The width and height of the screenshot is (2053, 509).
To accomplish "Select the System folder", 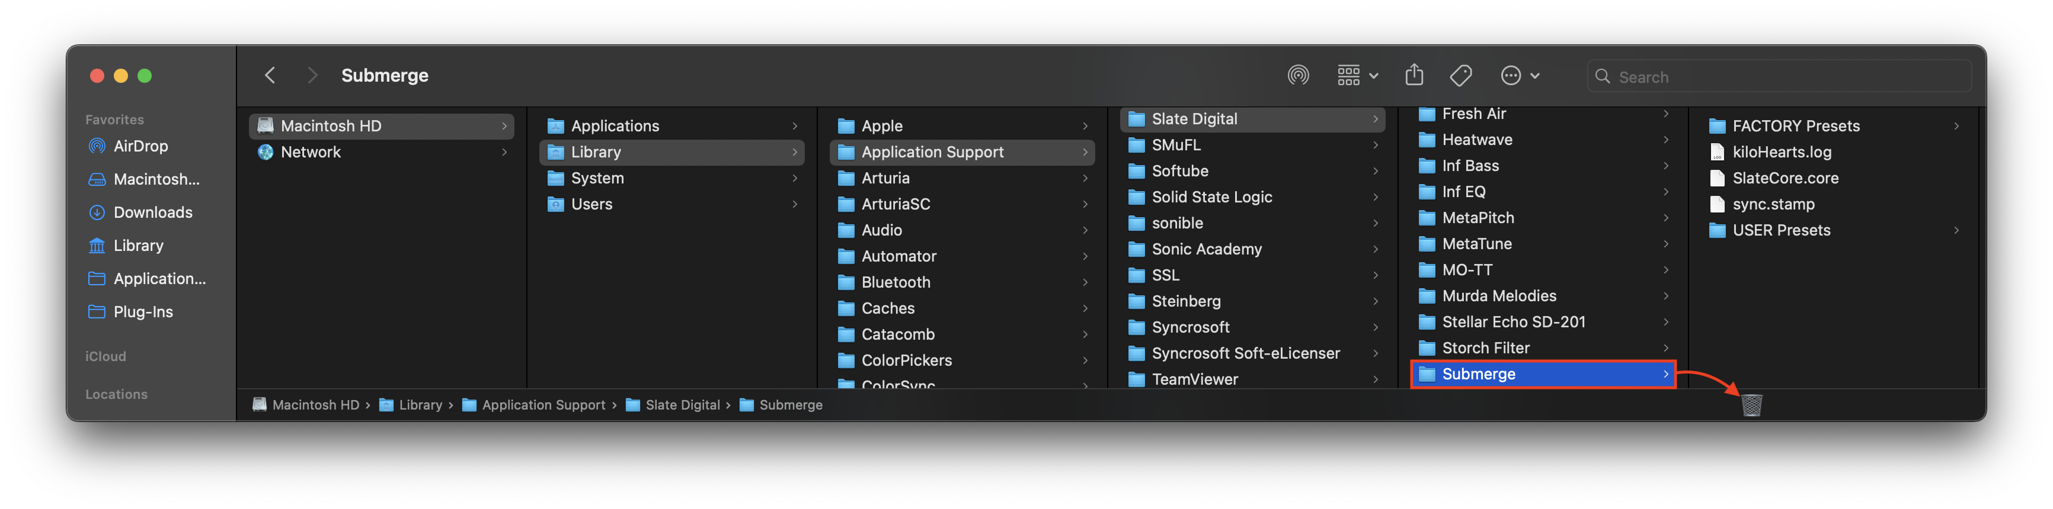I will click(x=672, y=178).
